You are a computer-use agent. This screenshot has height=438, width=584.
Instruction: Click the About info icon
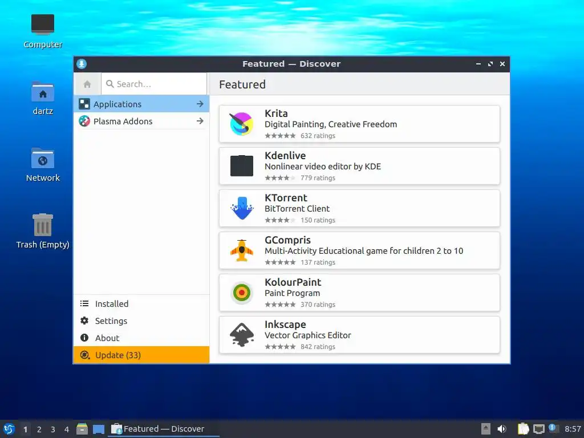tap(84, 338)
